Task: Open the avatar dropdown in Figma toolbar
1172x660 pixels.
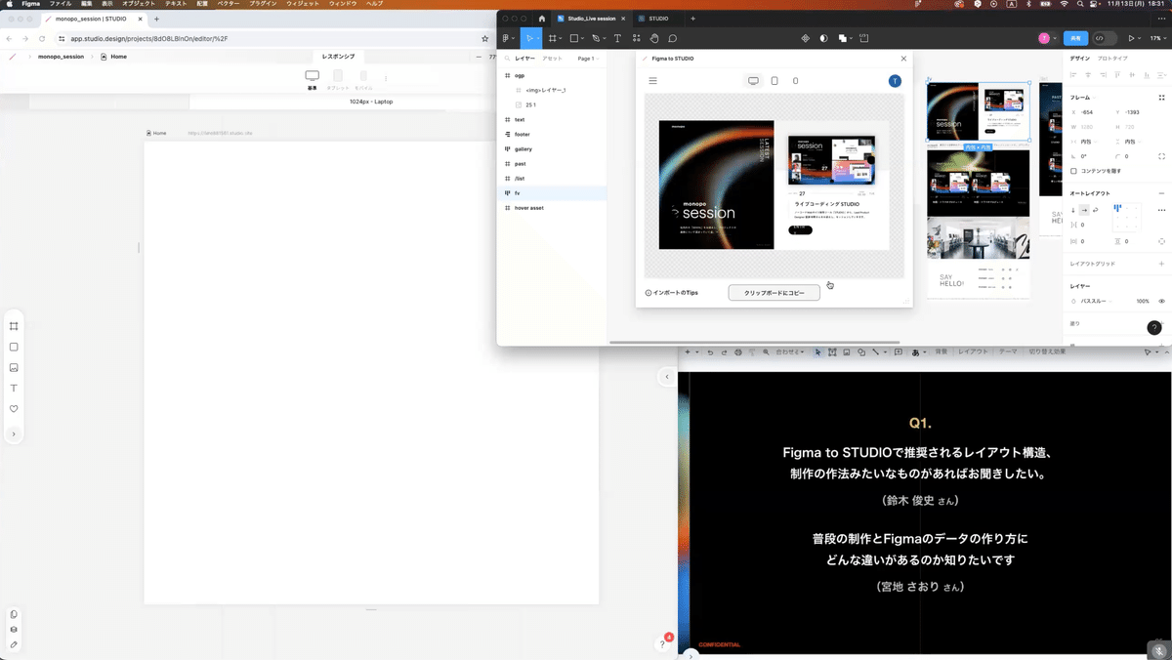Action: 1047,38
